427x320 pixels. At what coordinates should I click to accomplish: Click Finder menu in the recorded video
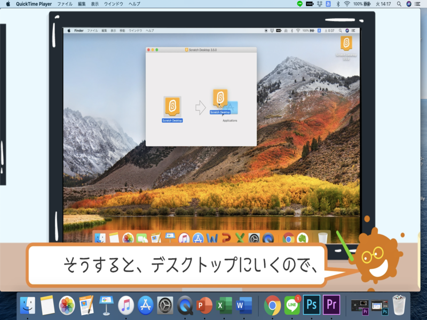click(x=78, y=30)
